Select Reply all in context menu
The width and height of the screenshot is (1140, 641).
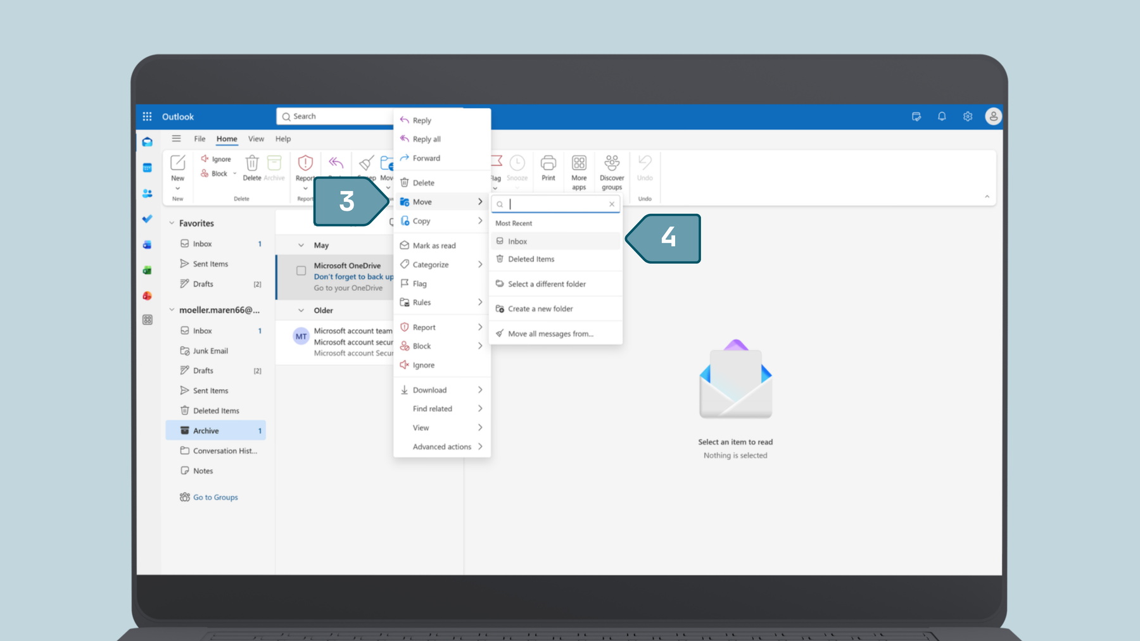pyautogui.click(x=442, y=139)
